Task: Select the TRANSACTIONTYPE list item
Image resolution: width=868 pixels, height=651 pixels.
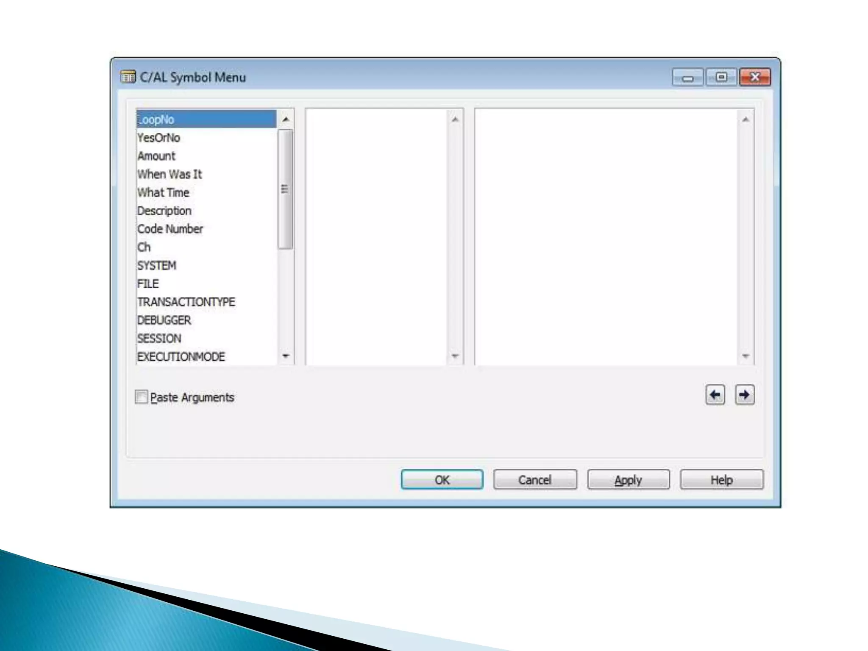Action: click(x=186, y=302)
